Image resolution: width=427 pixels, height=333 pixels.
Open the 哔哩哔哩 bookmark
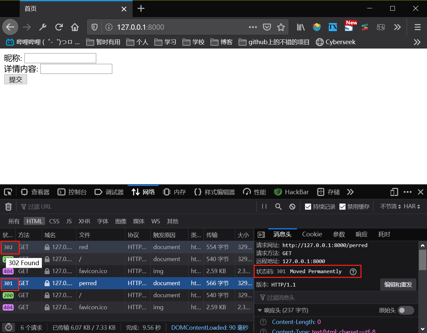43,42
